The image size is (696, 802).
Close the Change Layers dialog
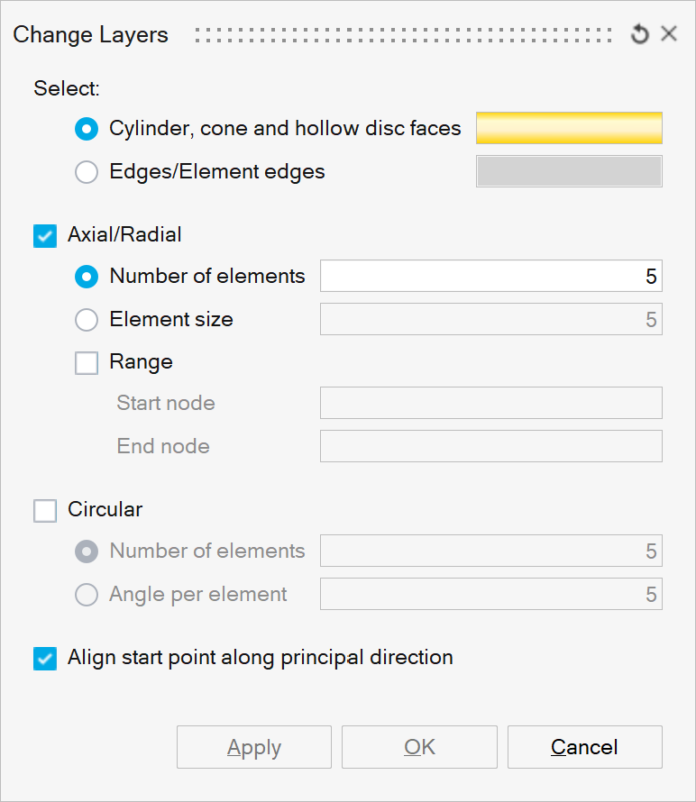click(x=669, y=34)
